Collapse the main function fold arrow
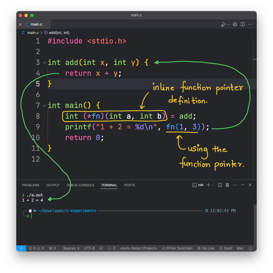The width and height of the screenshot is (273, 273). click(x=44, y=106)
